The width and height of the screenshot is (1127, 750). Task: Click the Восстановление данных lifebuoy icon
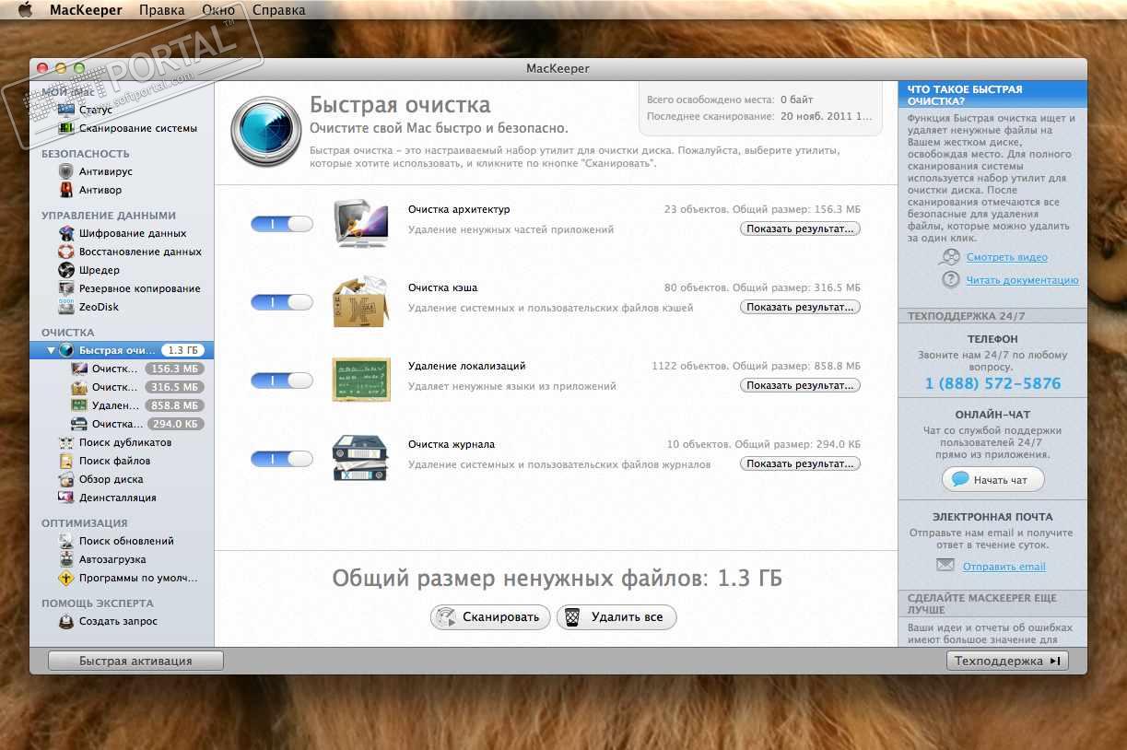(x=65, y=252)
